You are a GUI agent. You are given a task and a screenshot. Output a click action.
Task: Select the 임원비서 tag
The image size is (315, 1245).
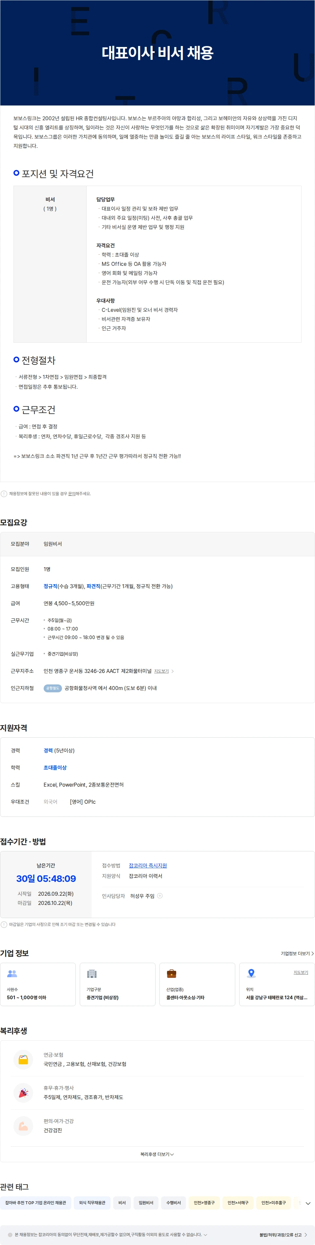click(x=146, y=1203)
